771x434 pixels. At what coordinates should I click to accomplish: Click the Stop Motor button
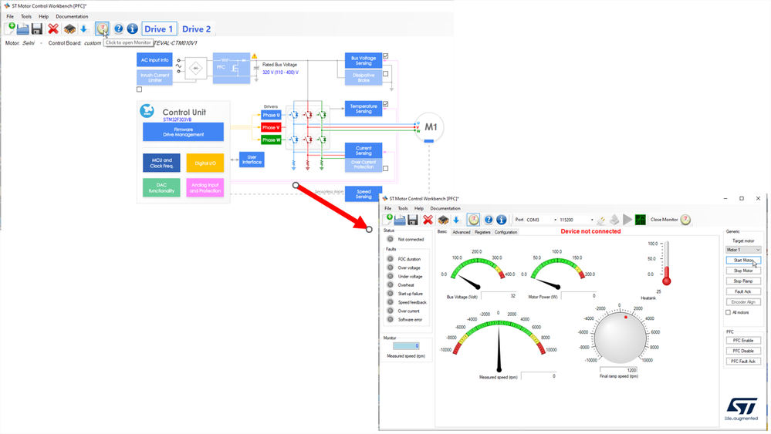743,271
